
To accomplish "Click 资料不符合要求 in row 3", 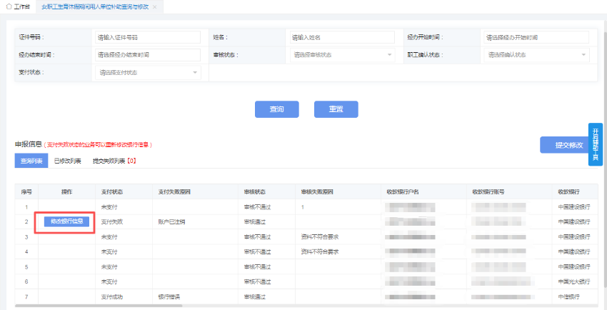I will pos(320,236).
